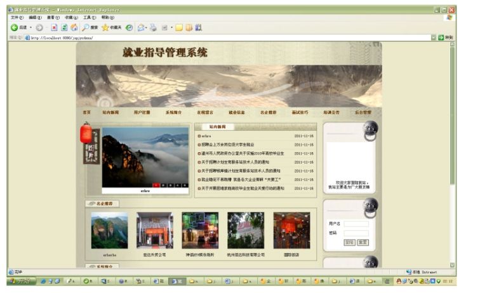The image size is (480, 293).
Task: Click the last blue toolbar icon
Action: tap(198, 28)
